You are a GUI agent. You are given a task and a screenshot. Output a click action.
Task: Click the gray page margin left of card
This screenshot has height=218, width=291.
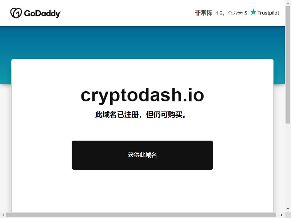5,148
